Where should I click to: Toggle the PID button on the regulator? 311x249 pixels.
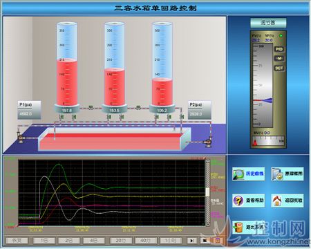[279, 49]
